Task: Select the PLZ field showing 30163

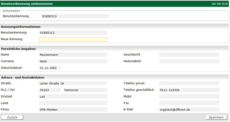Action: (50, 90)
